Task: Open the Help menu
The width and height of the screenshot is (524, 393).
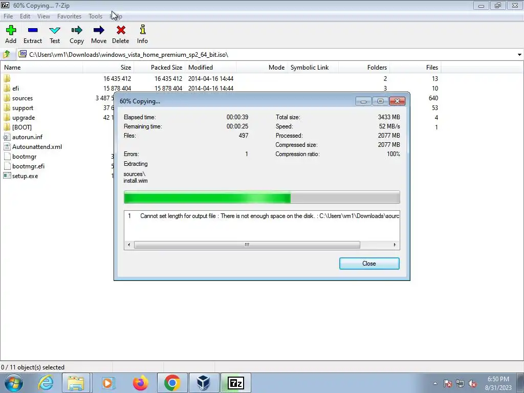Action: point(116,16)
